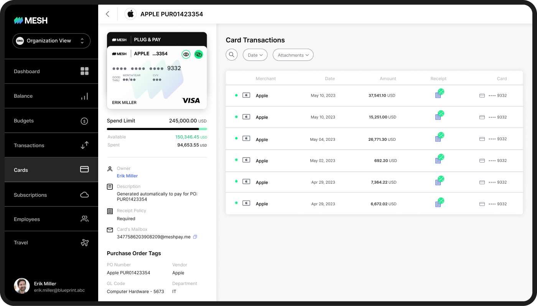Go back using the left chevron arrow

[107, 14]
